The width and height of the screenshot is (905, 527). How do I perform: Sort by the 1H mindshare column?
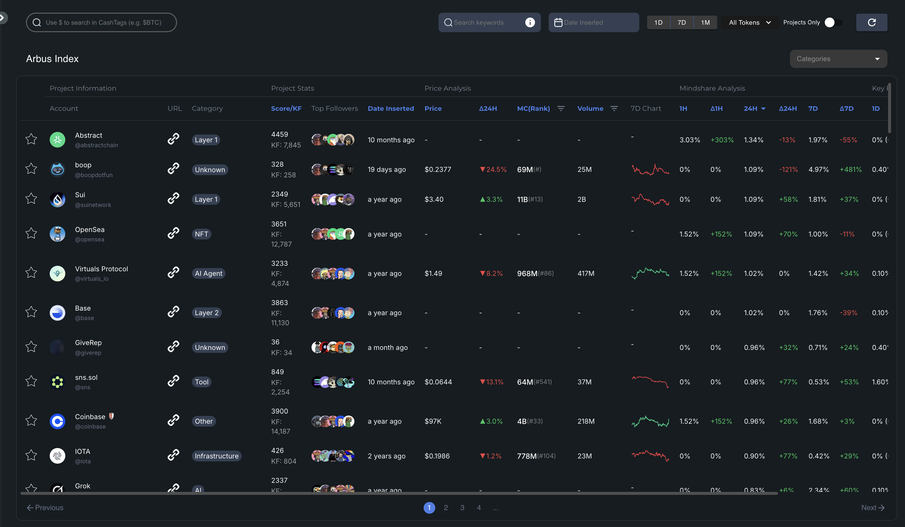point(683,109)
